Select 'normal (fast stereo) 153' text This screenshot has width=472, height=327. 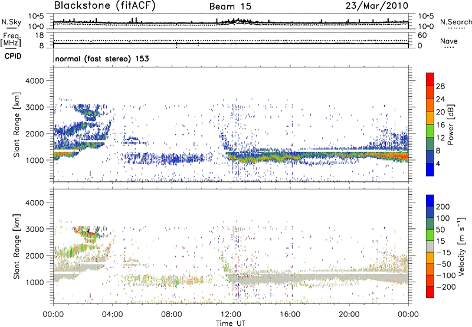102,58
